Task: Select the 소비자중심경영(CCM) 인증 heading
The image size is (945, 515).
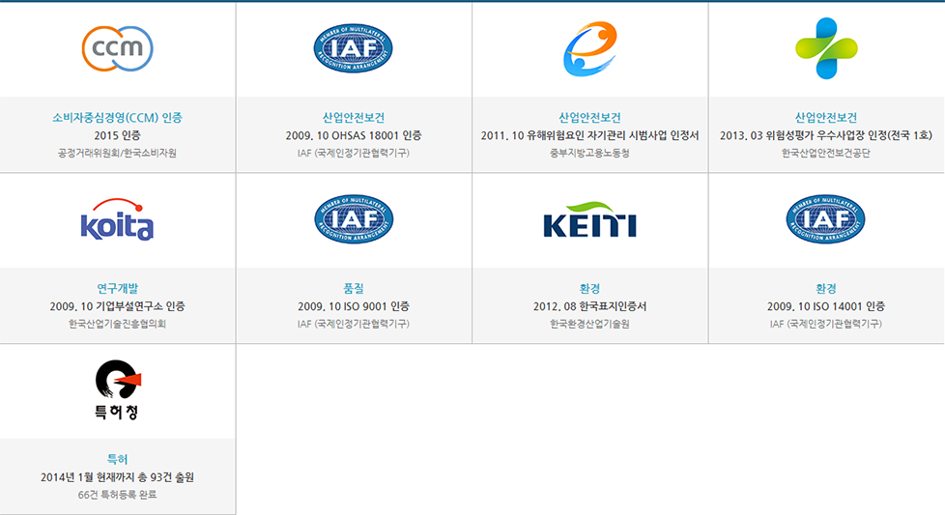Action: [118, 118]
